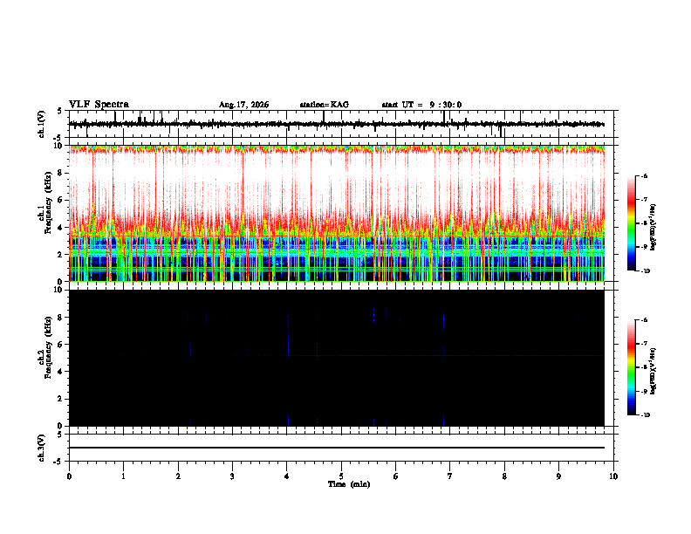Click time axis tick label "2"
Viewport: 691px width, 534px height.
(178, 476)
